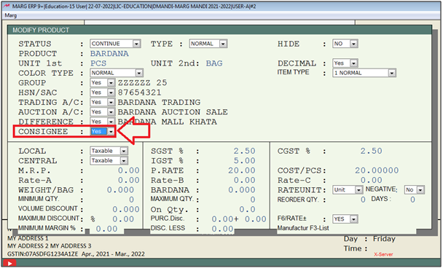Open the TRADING A/C Yes dropdown
The height and width of the screenshot is (268, 443).
tap(102, 102)
